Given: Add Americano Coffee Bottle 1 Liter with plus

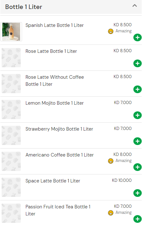Looking at the screenshot, I should pyautogui.click(x=138, y=167).
